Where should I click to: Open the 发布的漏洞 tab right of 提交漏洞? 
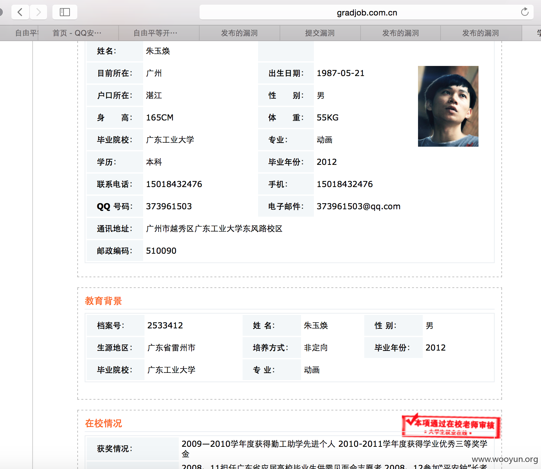(401, 33)
